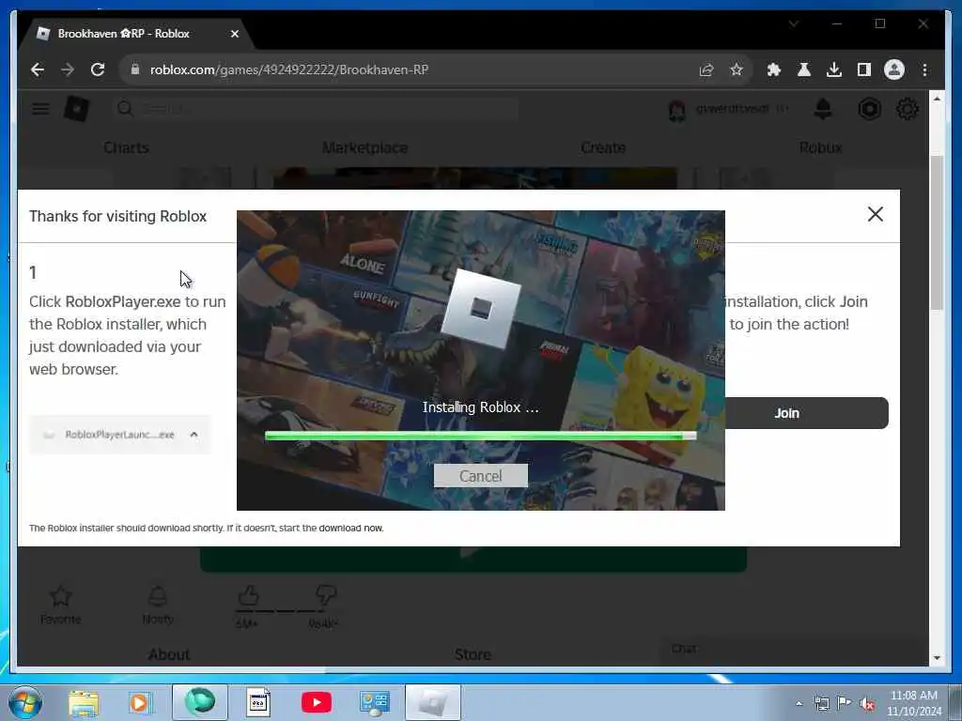Open the Chat bar
This screenshot has height=721, width=962.
pos(795,650)
